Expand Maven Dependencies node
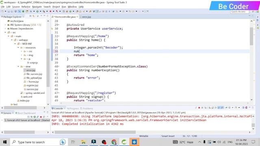This screenshot has width=260, height=146. (5, 29)
